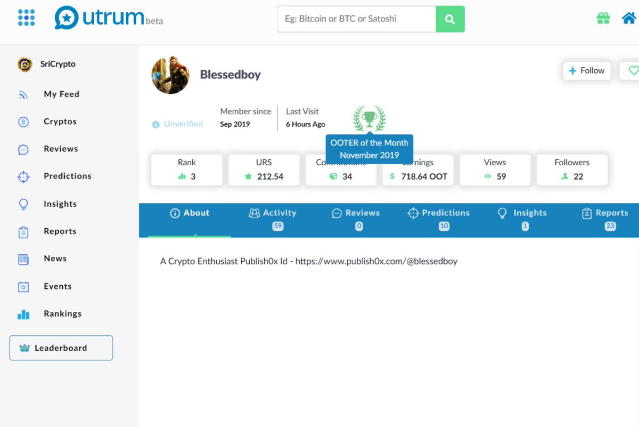Click the Contributions count 34

click(x=347, y=176)
